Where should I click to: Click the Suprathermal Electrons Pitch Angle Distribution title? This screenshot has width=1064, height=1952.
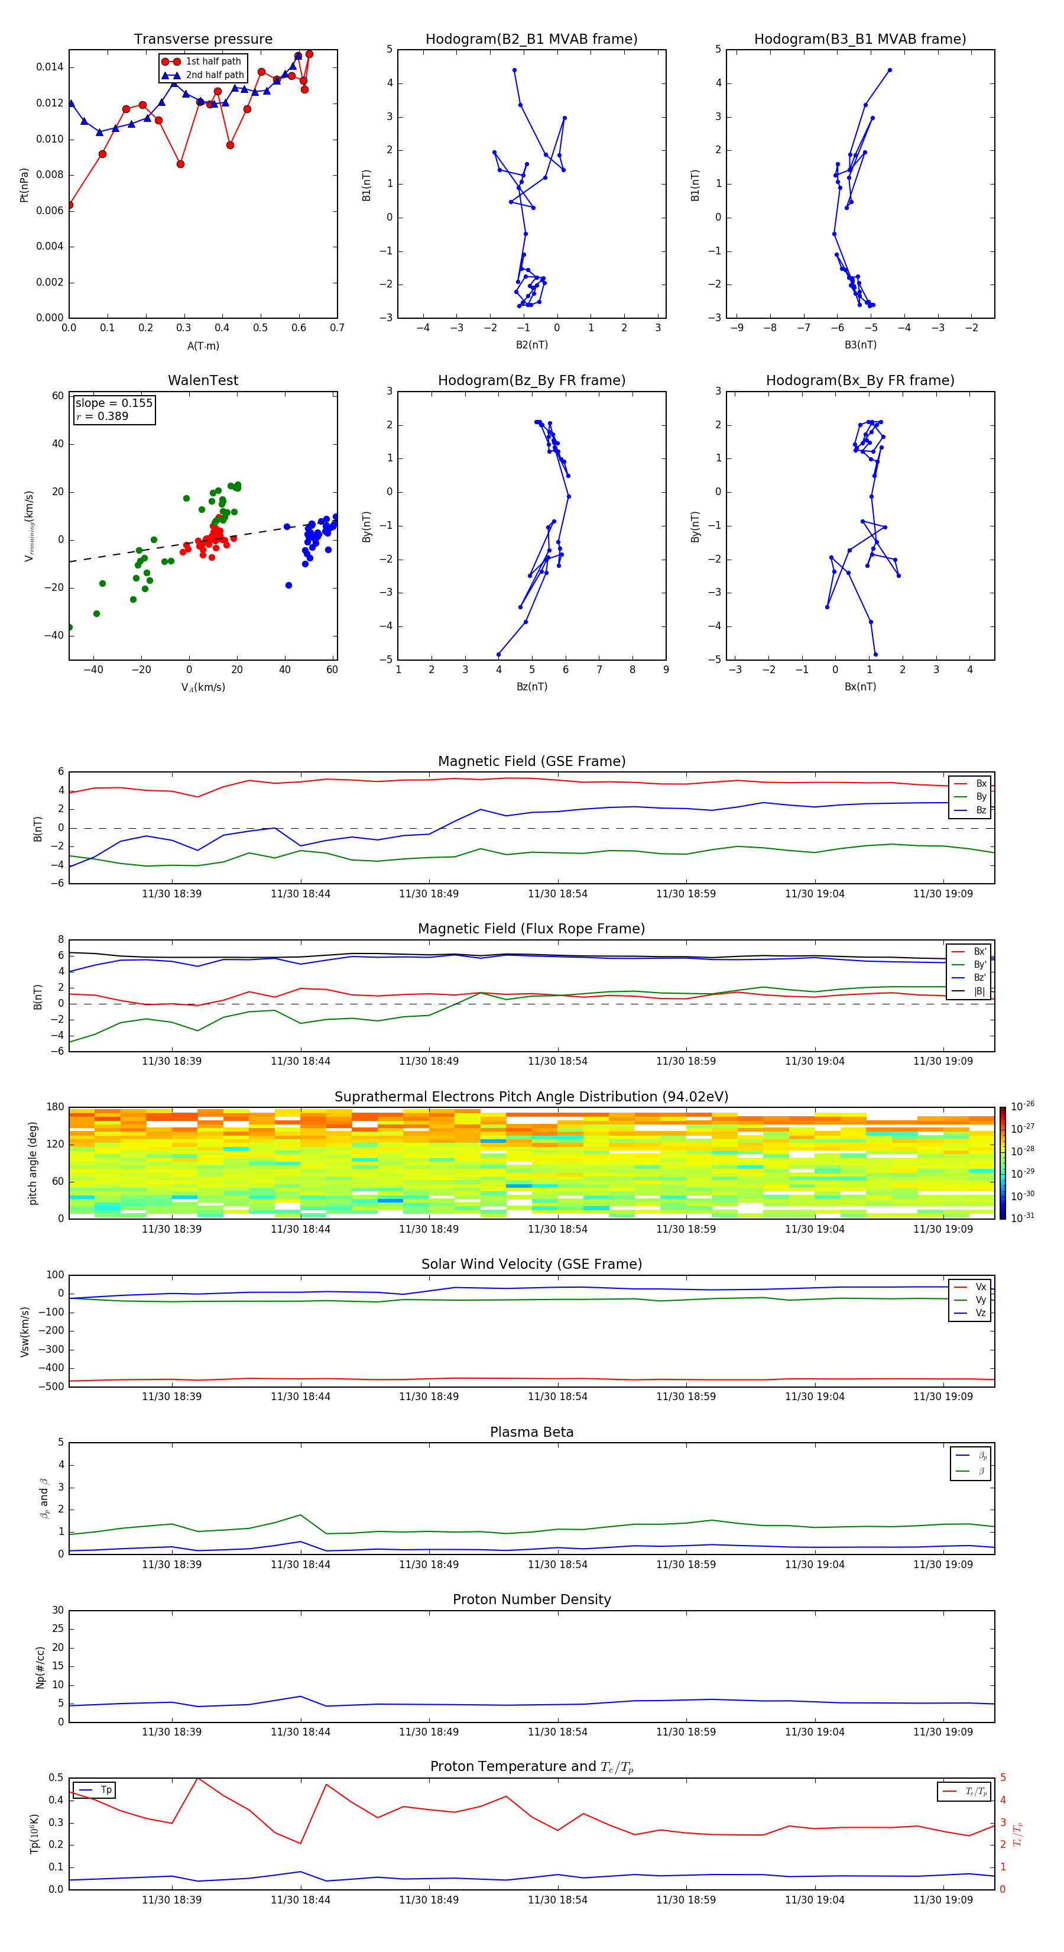(531, 1097)
